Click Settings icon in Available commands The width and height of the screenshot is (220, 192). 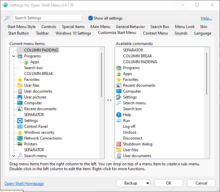(119, 97)
